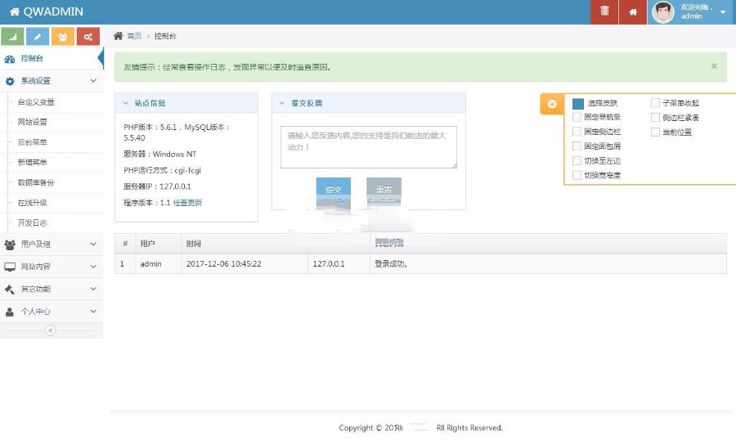Click the 系统设置 gear icon
Screen dimensions: 736x440
click(10, 81)
